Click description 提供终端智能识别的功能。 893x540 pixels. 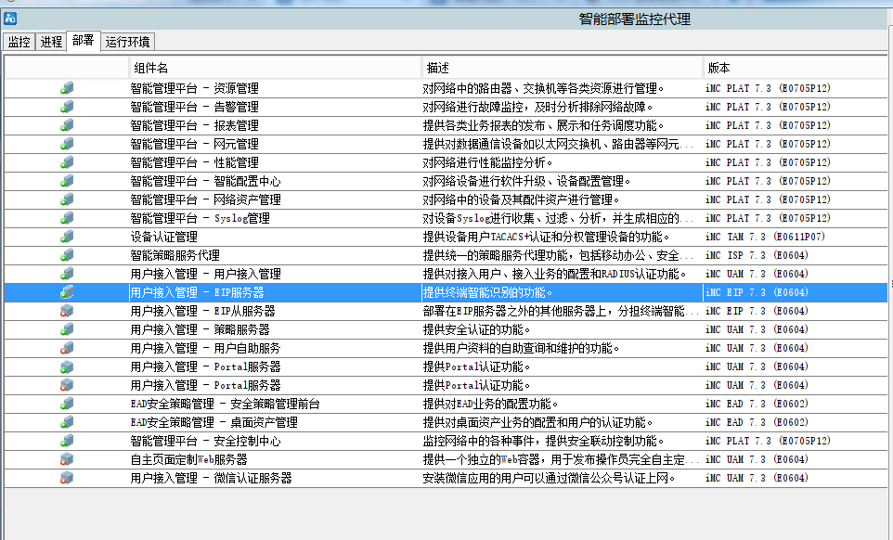pos(487,292)
